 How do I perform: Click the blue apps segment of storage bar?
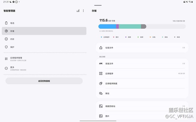pyautogui.click(x=108, y=26)
